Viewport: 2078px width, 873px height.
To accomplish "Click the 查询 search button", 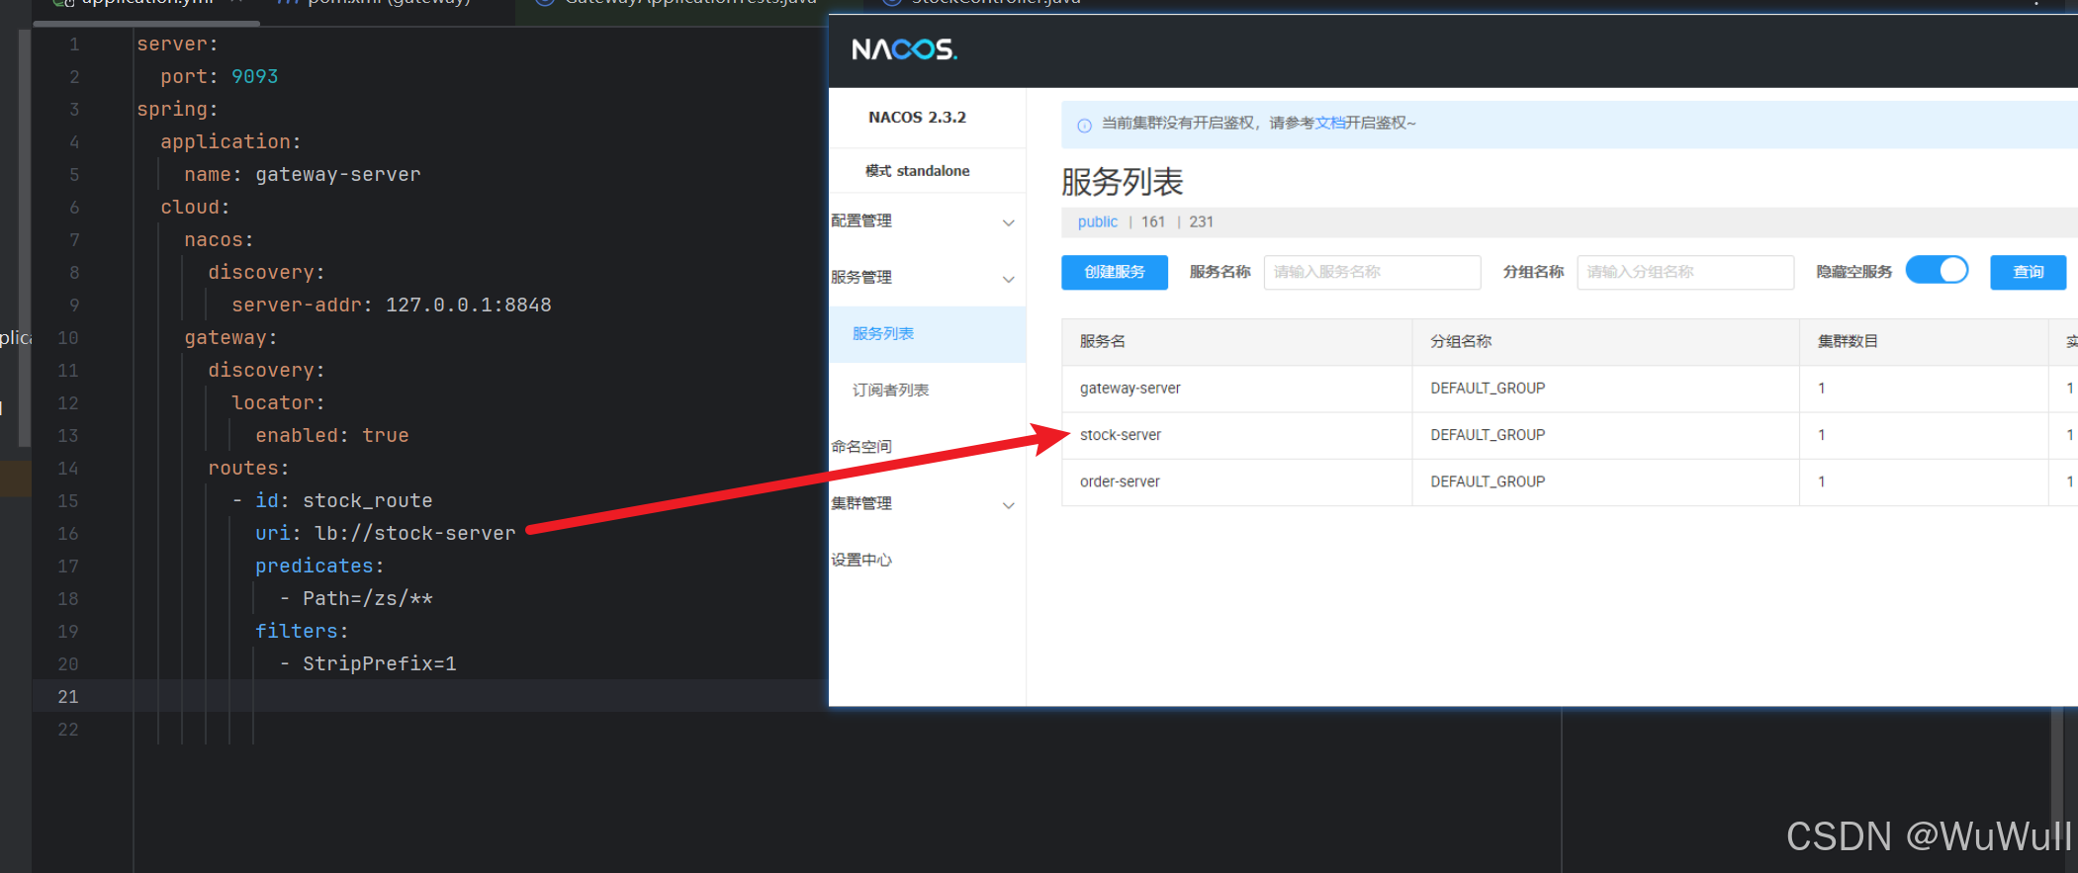I will [x=2028, y=272].
